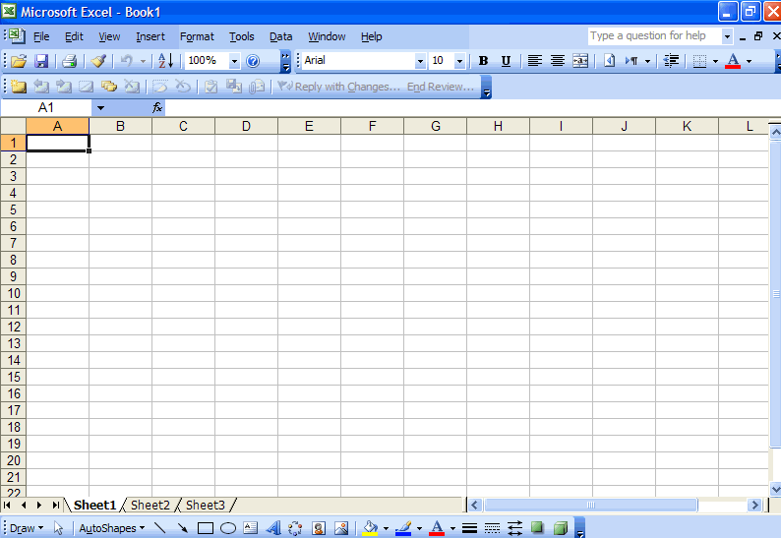This screenshot has width=781, height=538.
Task: Insert a Text Box from Drawing toolbar
Action: click(x=251, y=528)
